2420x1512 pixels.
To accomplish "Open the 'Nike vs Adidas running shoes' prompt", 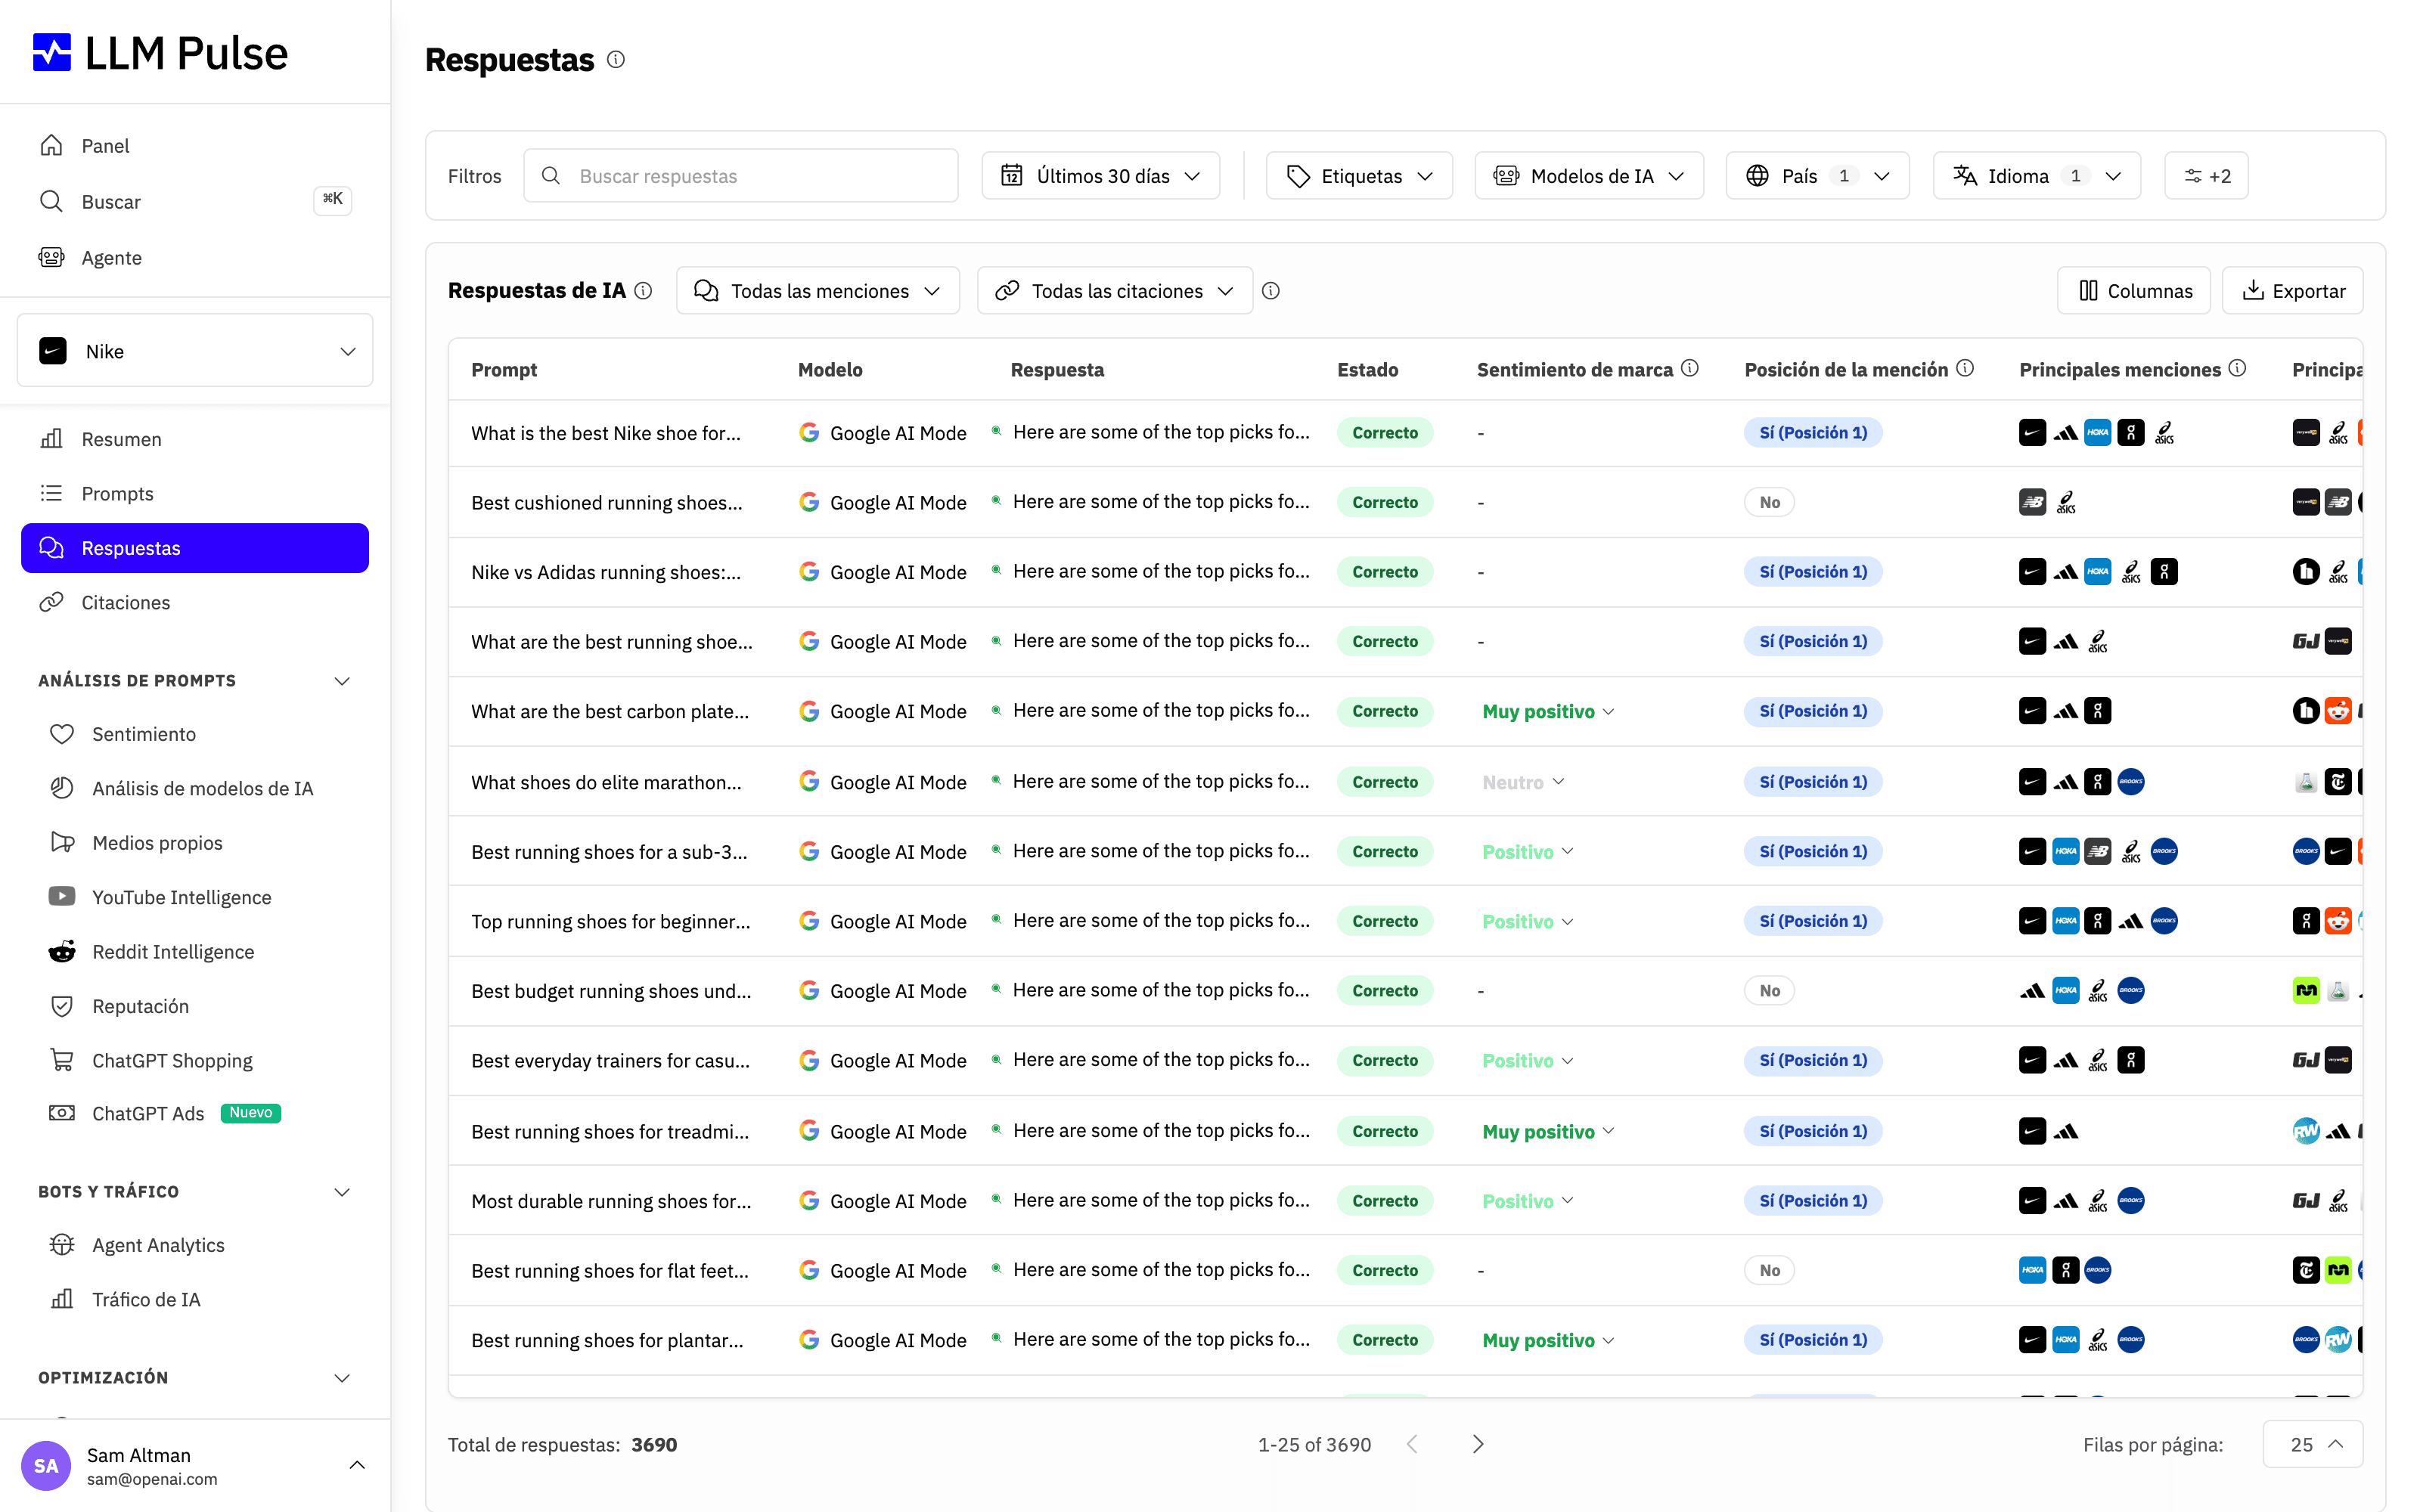I will click(606, 572).
